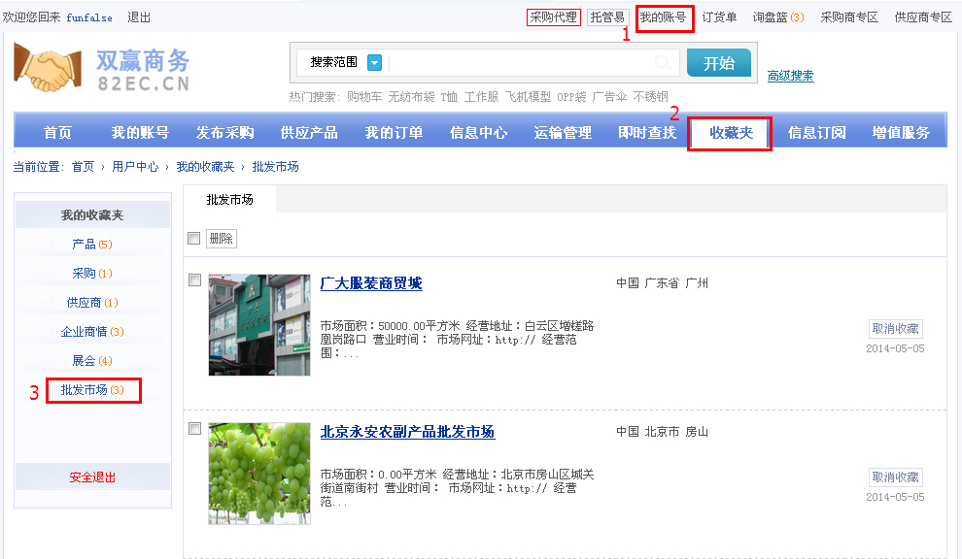962x559 pixels.
Task: Click the 开始 search button
Action: [x=718, y=63]
